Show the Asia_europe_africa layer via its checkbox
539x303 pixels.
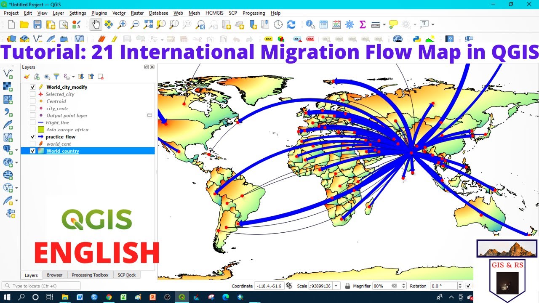(32, 130)
